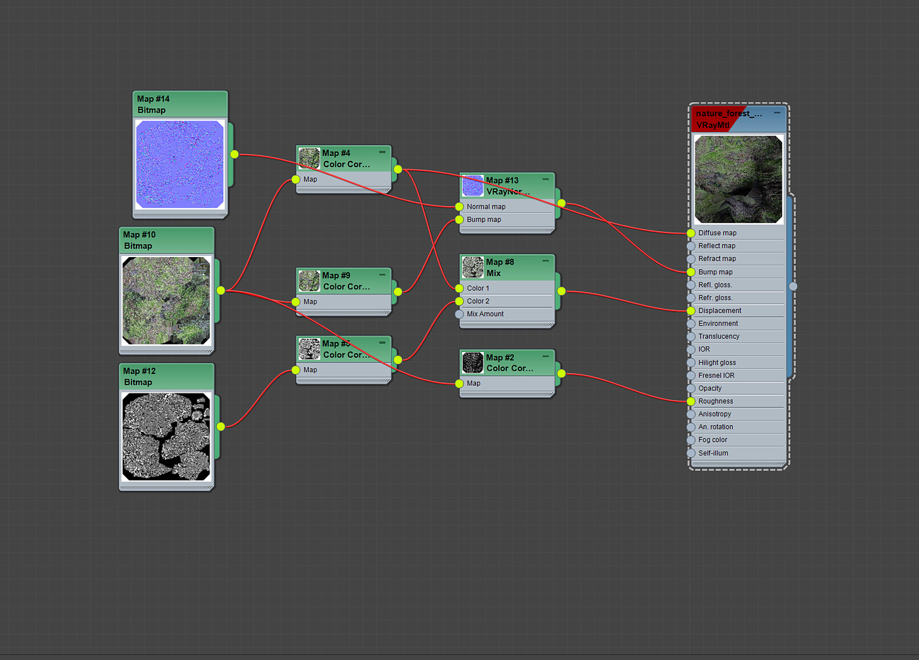Click the Map #14 Bitmap output socket
The width and height of the screenshot is (919, 660).
pos(234,154)
